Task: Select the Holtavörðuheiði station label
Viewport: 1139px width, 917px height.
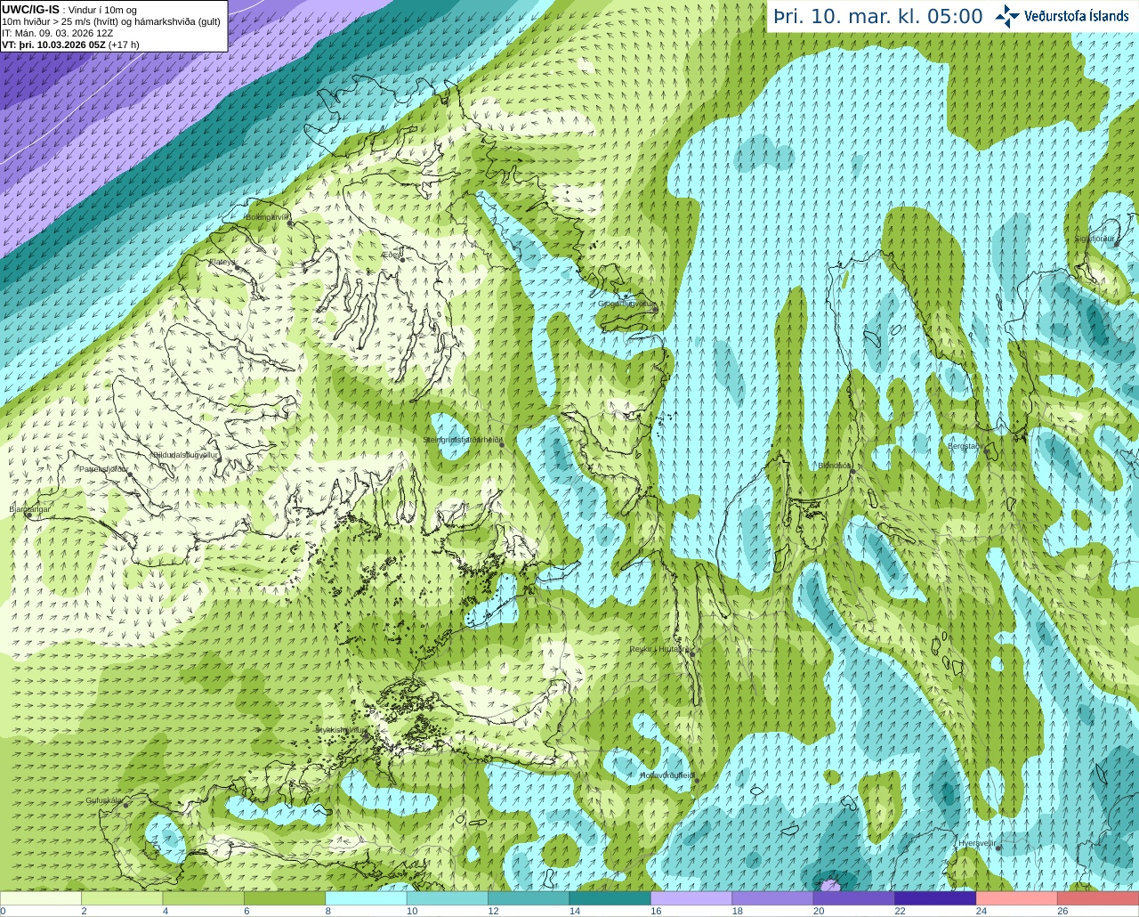Action: pyautogui.click(x=666, y=775)
